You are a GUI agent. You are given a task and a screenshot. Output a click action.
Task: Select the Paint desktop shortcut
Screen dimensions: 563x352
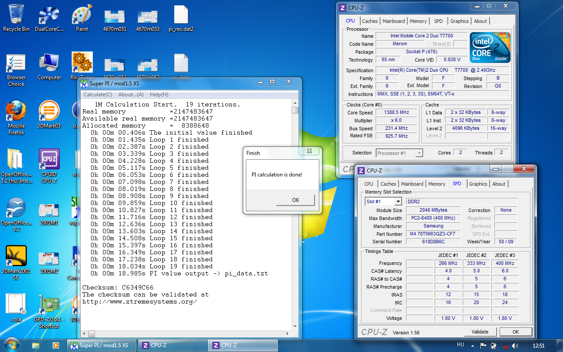82,18
